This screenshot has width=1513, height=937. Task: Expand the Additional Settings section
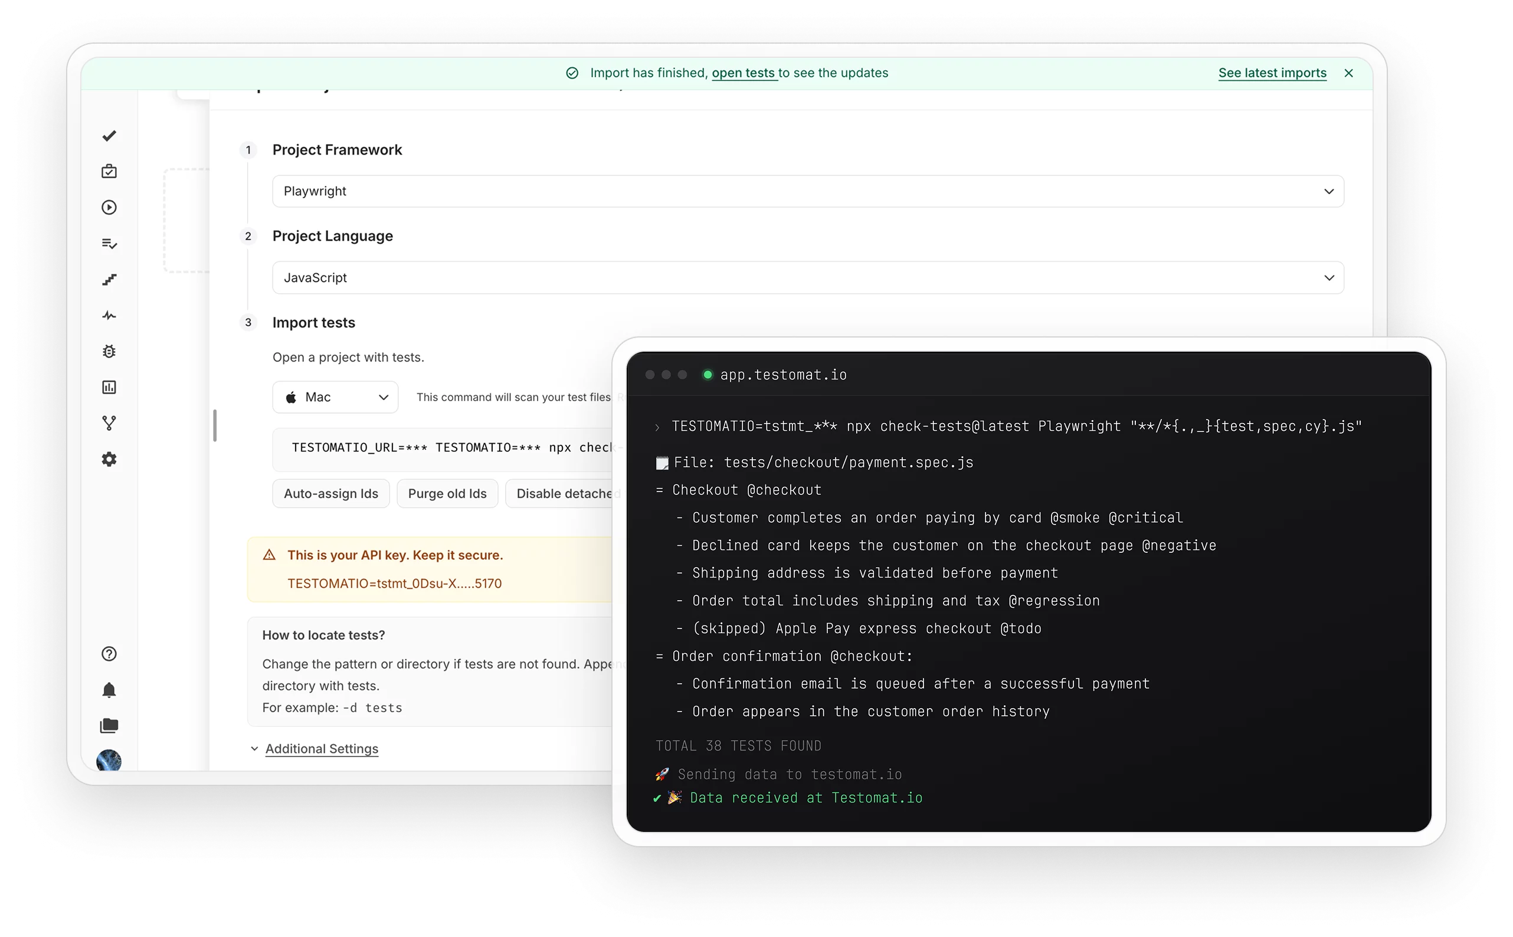point(322,749)
